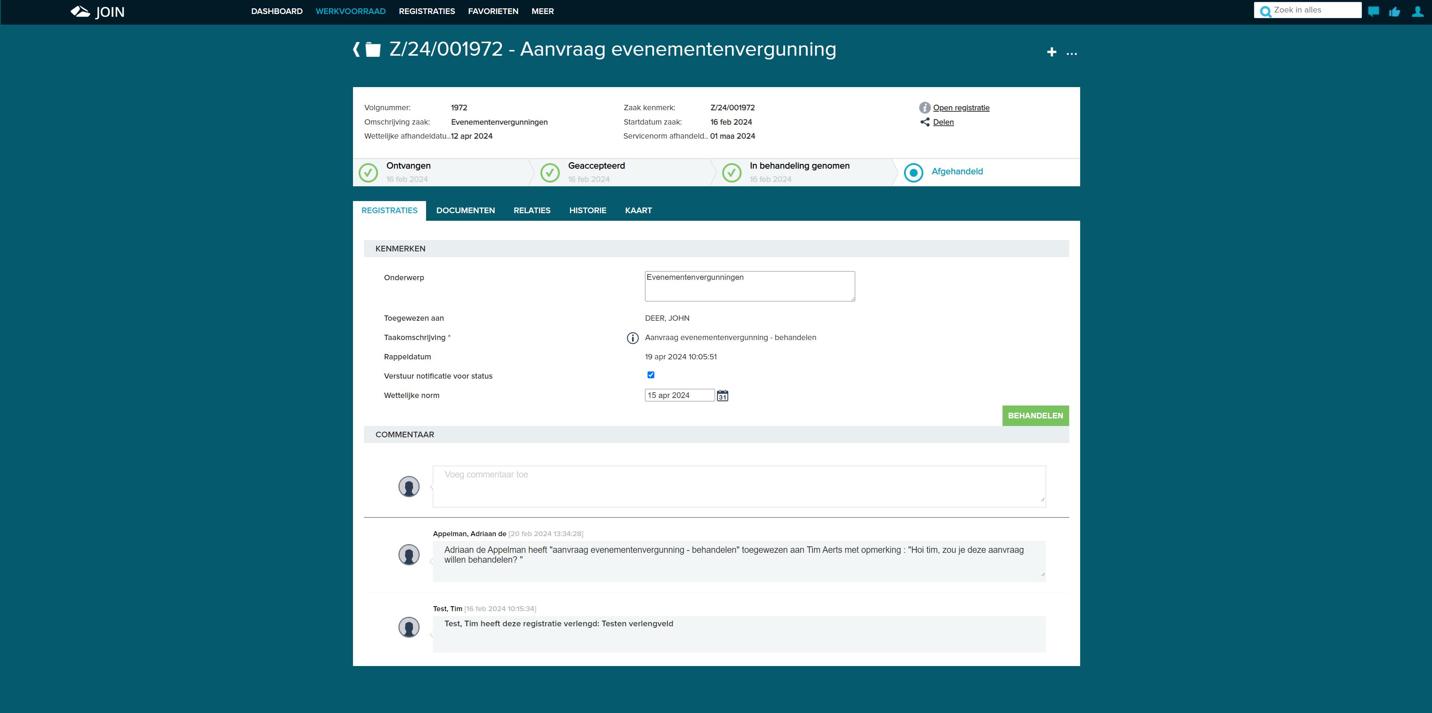Switch to the Documenten tab
This screenshot has width=1432, height=713.
coord(465,211)
